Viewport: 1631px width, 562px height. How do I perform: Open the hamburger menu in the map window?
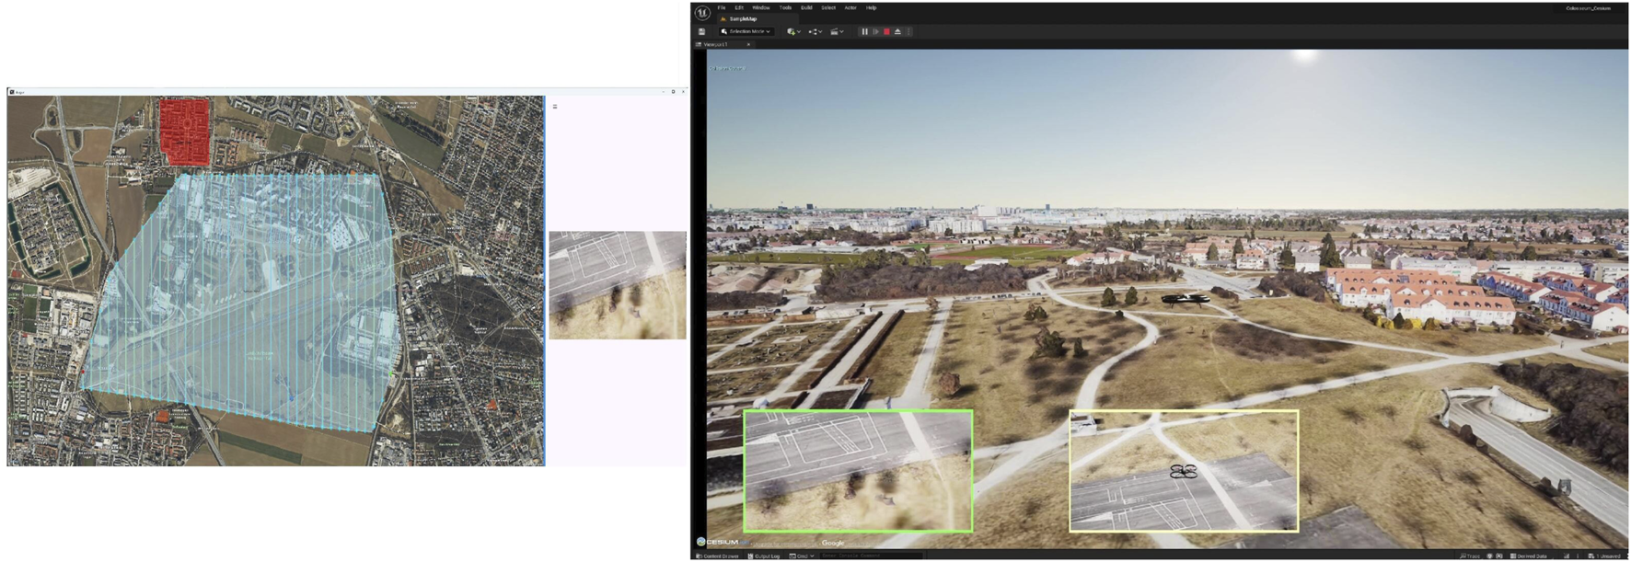click(555, 107)
